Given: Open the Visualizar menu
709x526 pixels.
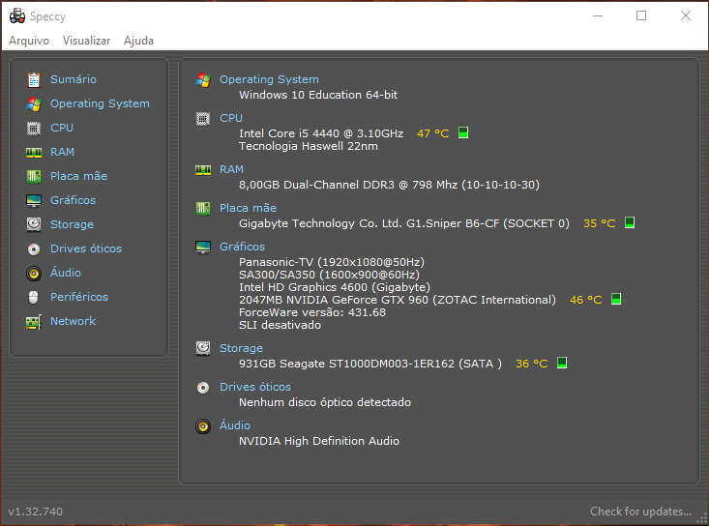Looking at the screenshot, I should 86,41.
